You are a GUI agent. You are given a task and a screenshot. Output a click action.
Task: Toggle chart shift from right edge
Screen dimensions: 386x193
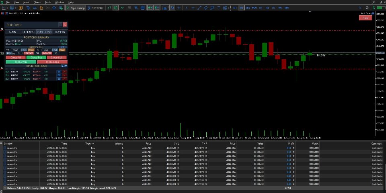(156, 8)
